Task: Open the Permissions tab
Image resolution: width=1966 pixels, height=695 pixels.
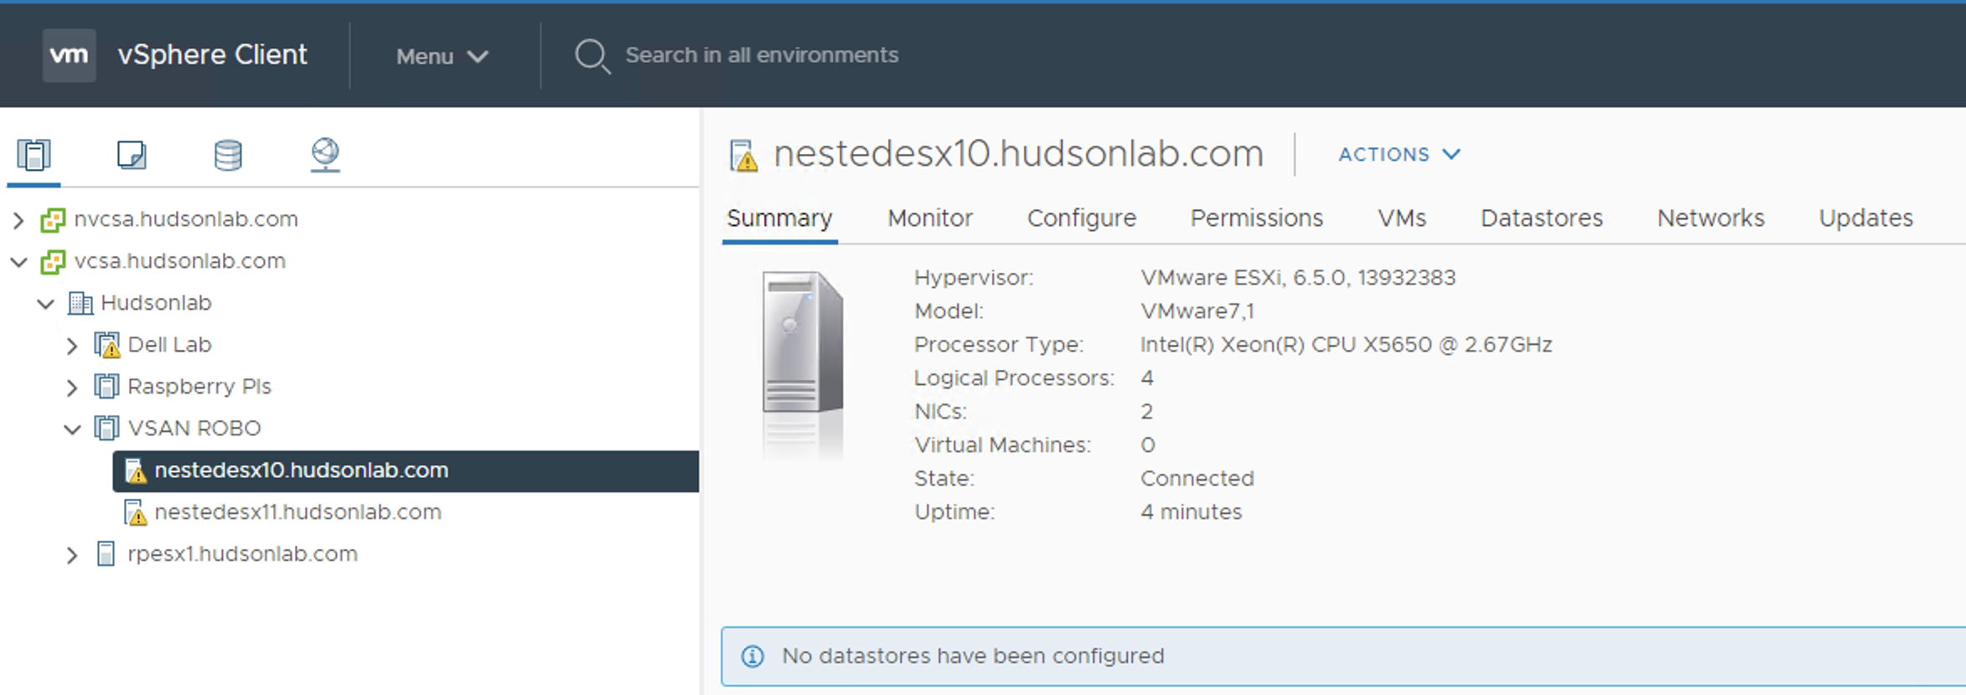Action: coord(1256,219)
